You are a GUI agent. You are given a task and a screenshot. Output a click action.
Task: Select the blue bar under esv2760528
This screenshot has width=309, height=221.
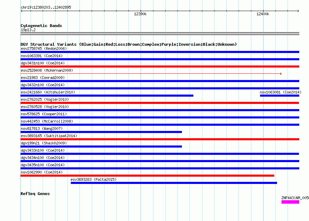coord(160,110)
